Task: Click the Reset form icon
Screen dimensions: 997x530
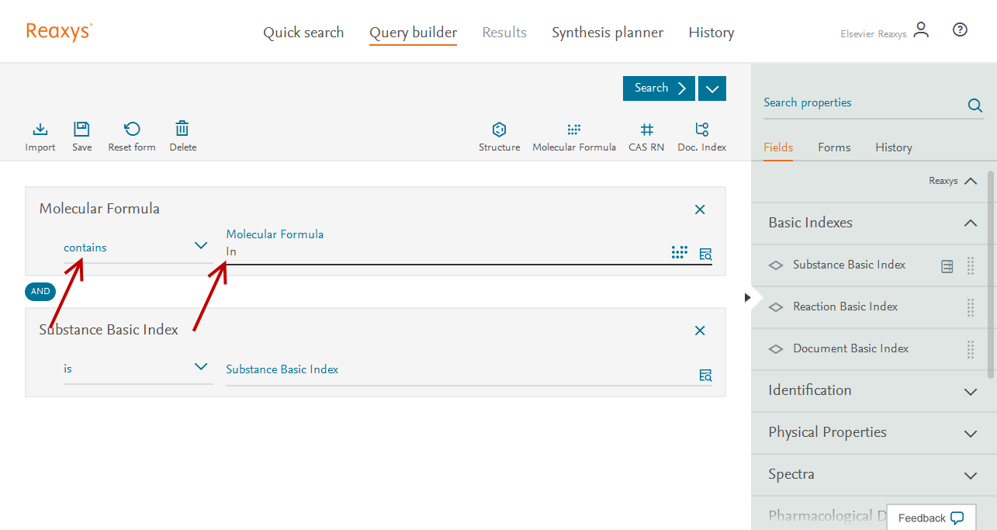Action: click(132, 130)
